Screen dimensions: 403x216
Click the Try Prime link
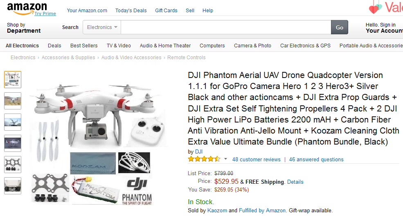(45, 13)
